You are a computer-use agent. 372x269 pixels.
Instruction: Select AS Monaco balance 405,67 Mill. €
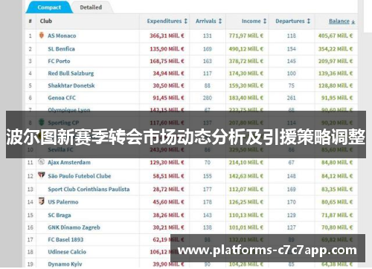[336, 36]
